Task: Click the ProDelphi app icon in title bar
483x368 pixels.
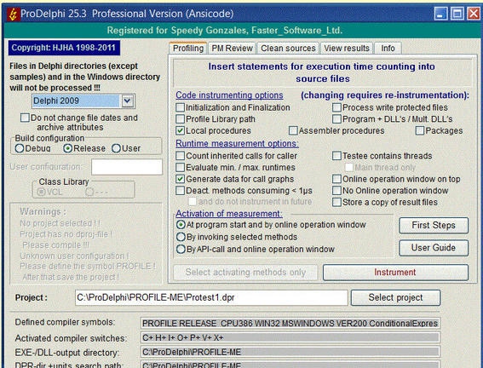Action: pyautogui.click(x=14, y=14)
